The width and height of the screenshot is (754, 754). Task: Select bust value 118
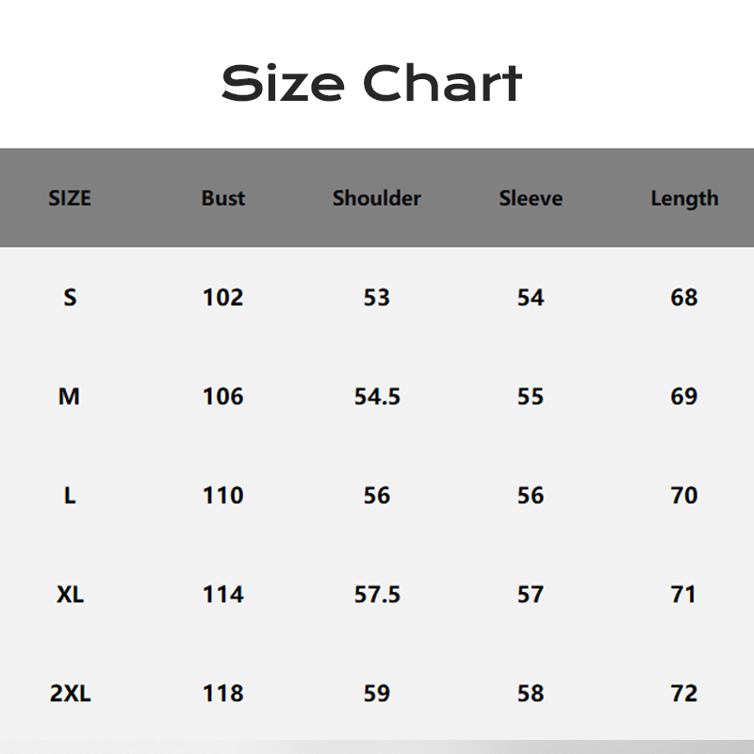(x=223, y=694)
